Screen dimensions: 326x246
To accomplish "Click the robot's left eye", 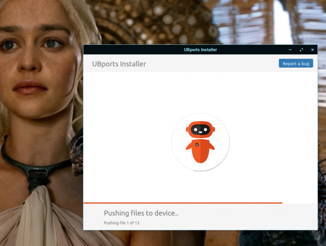I will point(196,130).
